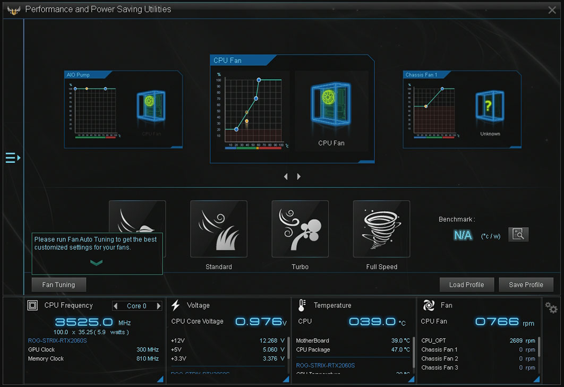This screenshot has height=387, width=564.
Task: Expand the CPU Frequency panel corner
Action: pyautogui.click(x=160, y=379)
